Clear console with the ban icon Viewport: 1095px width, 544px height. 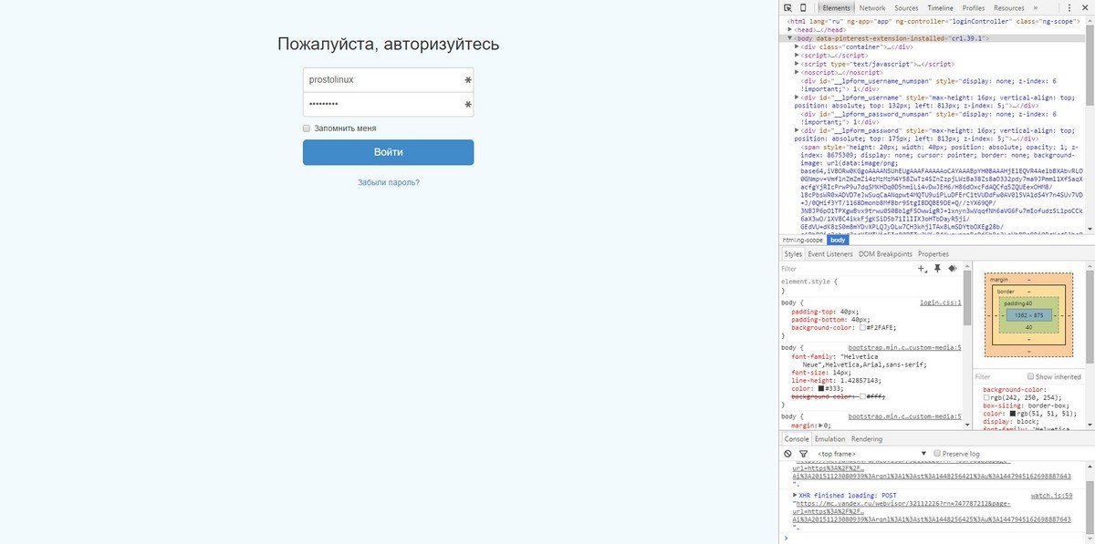point(787,453)
